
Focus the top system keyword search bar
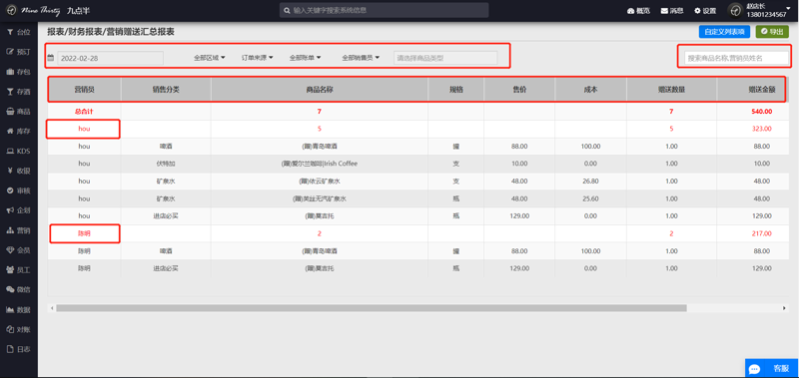click(384, 10)
